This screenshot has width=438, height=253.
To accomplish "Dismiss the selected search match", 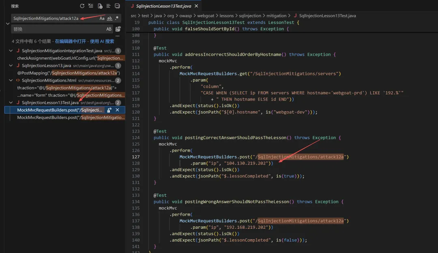I will pyautogui.click(x=117, y=110).
